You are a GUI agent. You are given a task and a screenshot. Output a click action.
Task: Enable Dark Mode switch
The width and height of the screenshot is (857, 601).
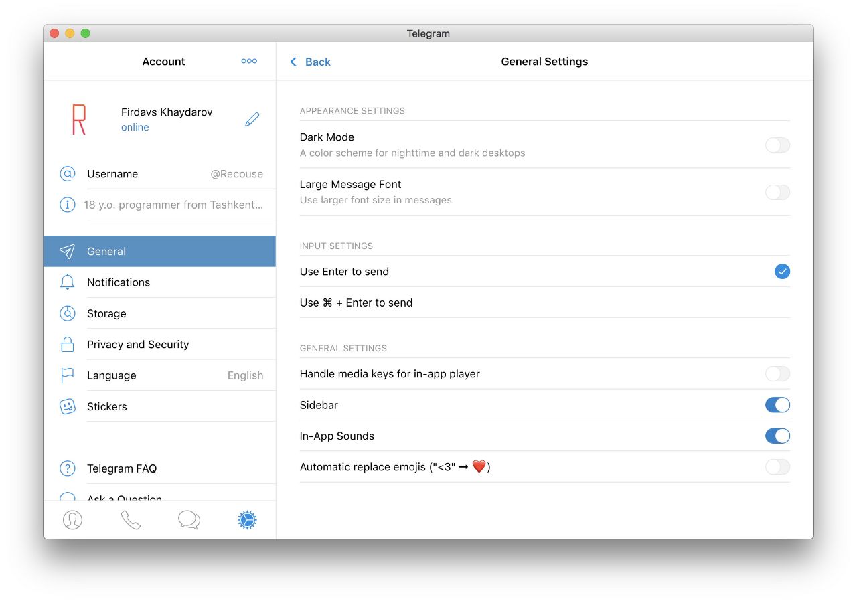click(x=777, y=145)
